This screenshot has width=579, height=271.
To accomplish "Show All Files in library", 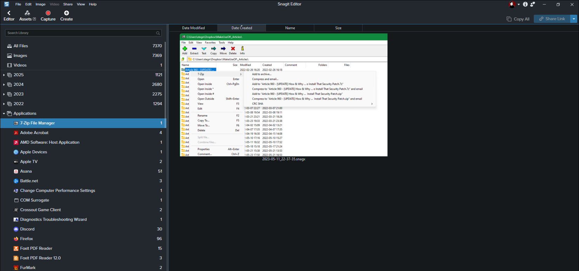I will [x=83, y=46].
